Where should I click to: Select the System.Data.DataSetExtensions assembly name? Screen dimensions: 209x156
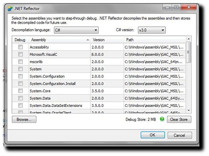tap(56, 105)
